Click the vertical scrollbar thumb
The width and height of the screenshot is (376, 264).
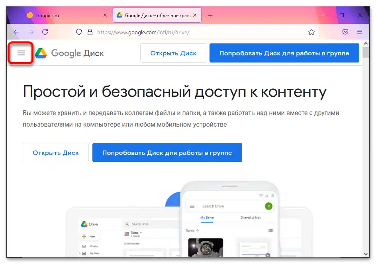pyautogui.click(x=366, y=52)
